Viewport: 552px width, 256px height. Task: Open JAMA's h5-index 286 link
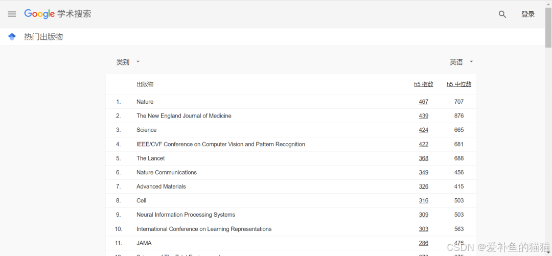[424, 243]
